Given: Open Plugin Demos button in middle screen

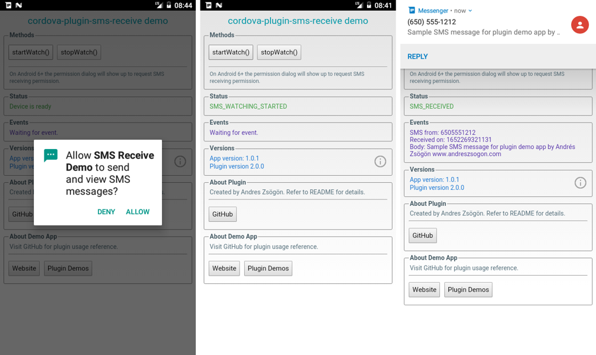Looking at the screenshot, I should [268, 269].
